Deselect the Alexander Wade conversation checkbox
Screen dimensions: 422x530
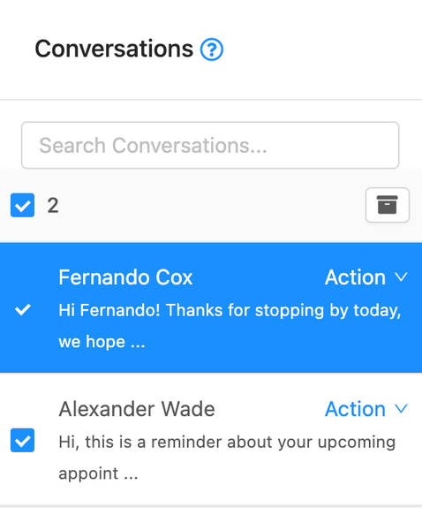pos(22,440)
